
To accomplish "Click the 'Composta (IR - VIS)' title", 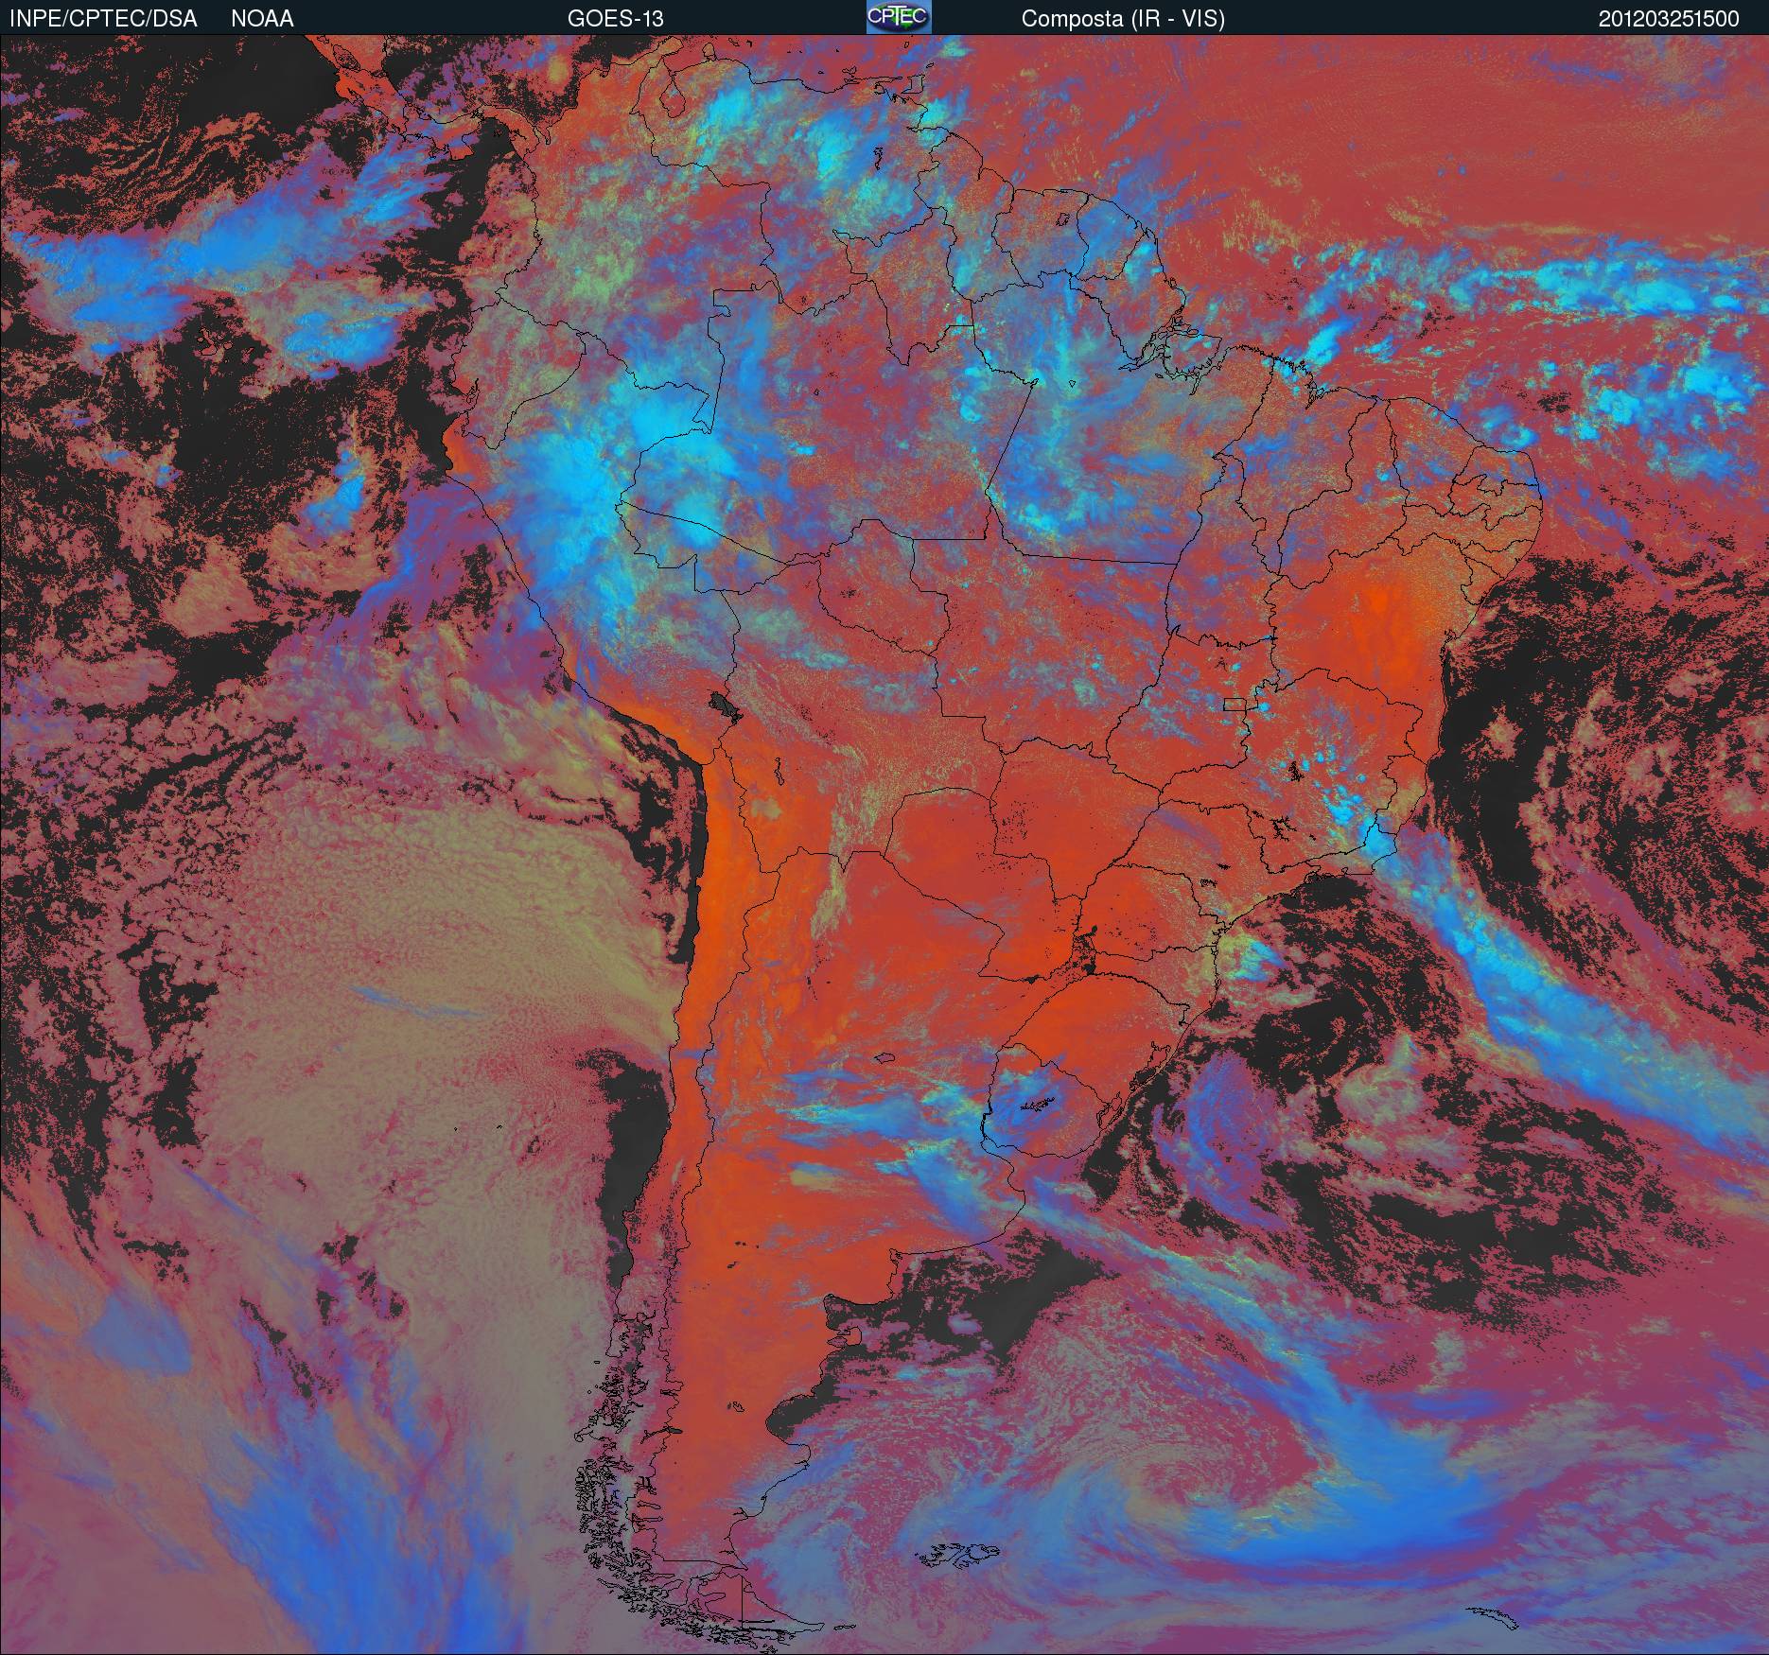I will point(1123,19).
